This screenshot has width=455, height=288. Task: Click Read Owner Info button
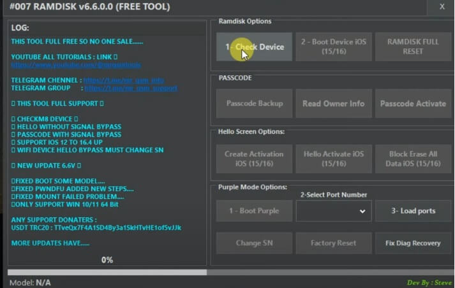click(333, 103)
